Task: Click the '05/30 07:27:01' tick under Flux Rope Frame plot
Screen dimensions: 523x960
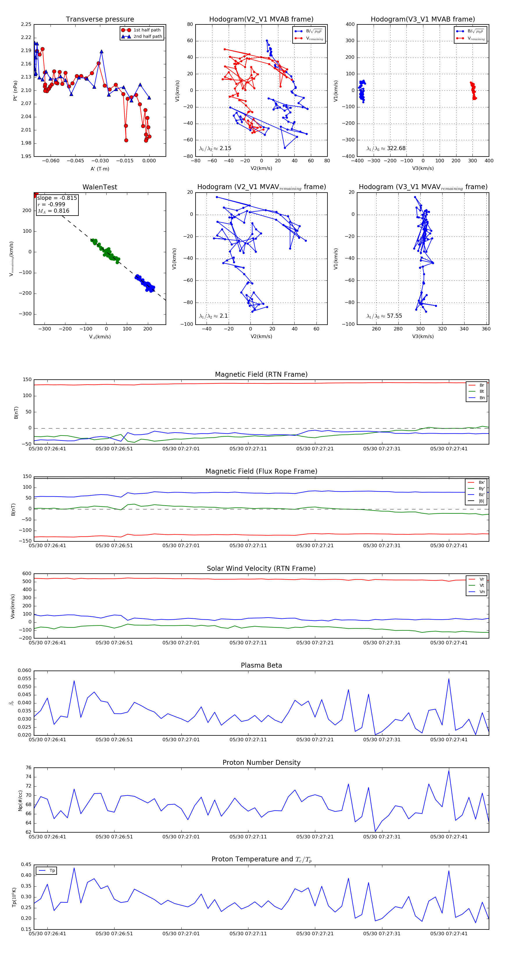Action: click(x=181, y=545)
